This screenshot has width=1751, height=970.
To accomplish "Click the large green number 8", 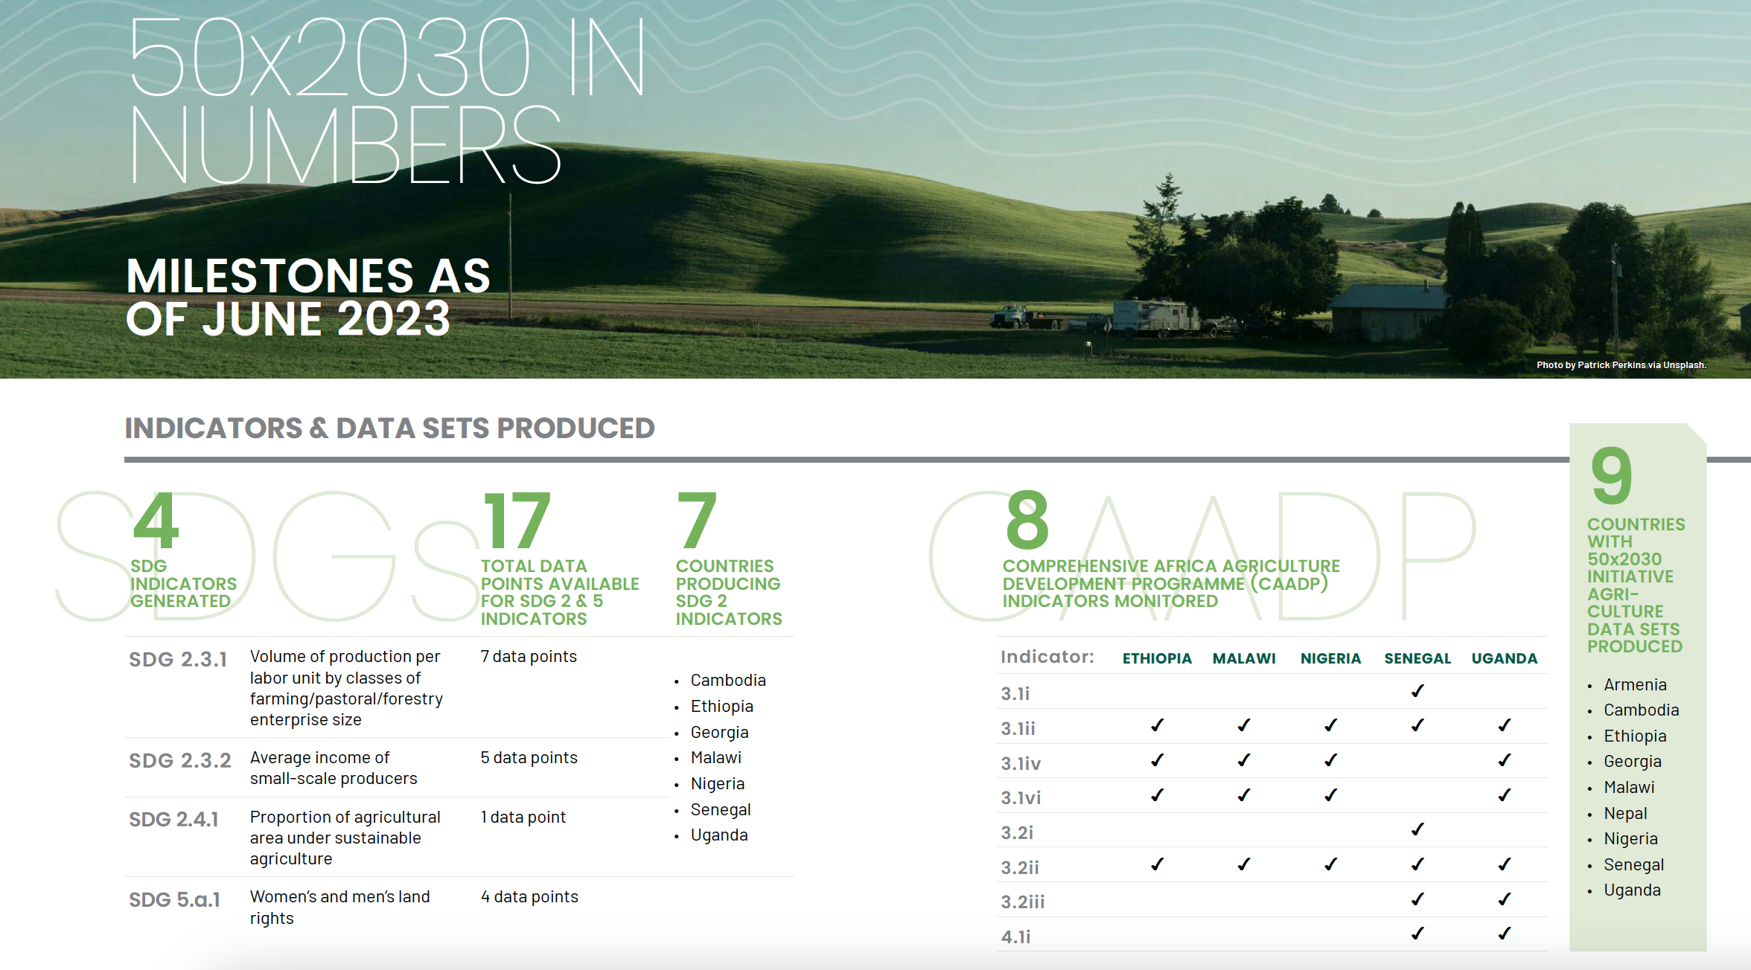I will (x=1027, y=519).
